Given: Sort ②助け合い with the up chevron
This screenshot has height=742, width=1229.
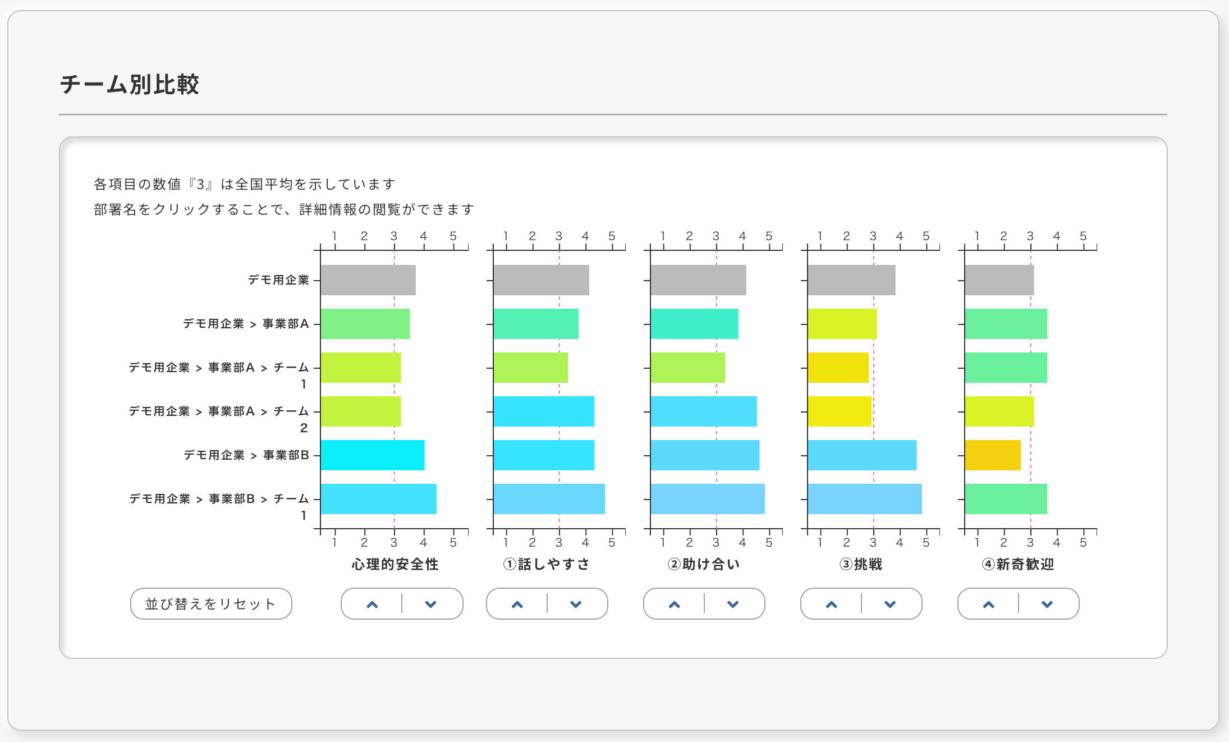Looking at the screenshot, I should (675, 604).
